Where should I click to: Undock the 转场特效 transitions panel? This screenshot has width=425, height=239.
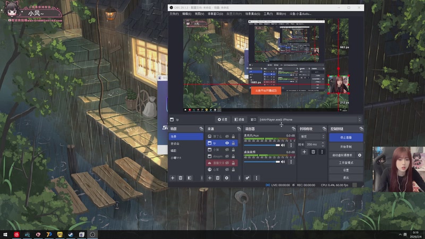click(x=325, y=129)
